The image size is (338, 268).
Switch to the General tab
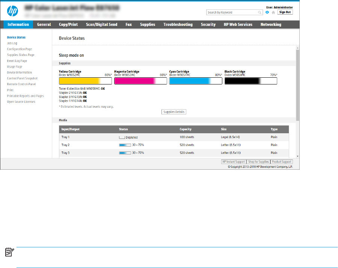tap(44, 24)
